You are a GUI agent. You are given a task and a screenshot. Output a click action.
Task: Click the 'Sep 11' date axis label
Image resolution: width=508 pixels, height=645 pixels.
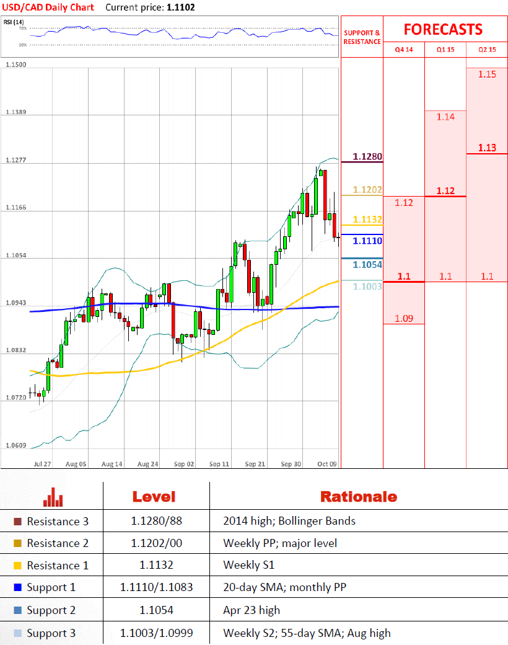click(x=219, y=464)
